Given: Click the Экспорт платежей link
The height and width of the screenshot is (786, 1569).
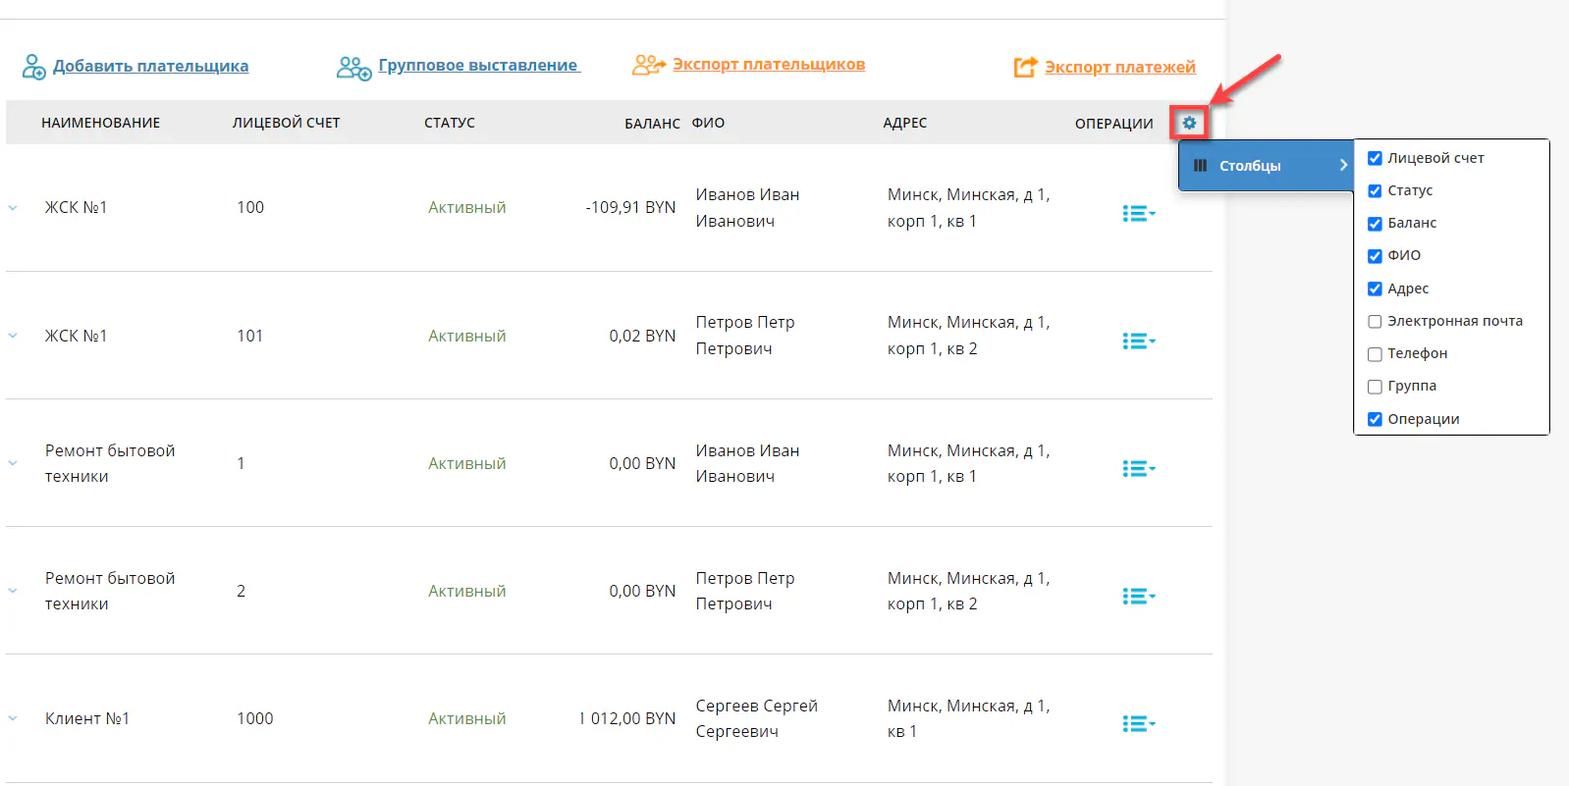Looking at the screenshot, I should (1119, 67).
